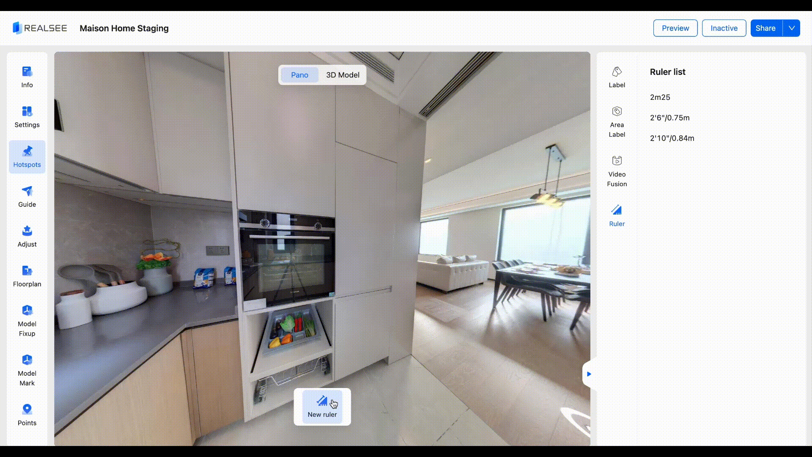Viewport: 812px width, 457px height.
Task: Select the Model Fixup tool
Action: 27,321
